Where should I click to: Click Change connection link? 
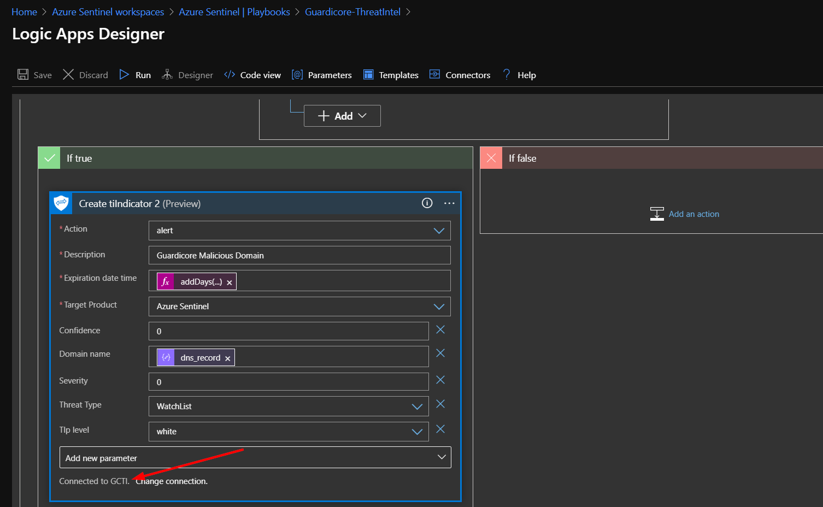172,481
